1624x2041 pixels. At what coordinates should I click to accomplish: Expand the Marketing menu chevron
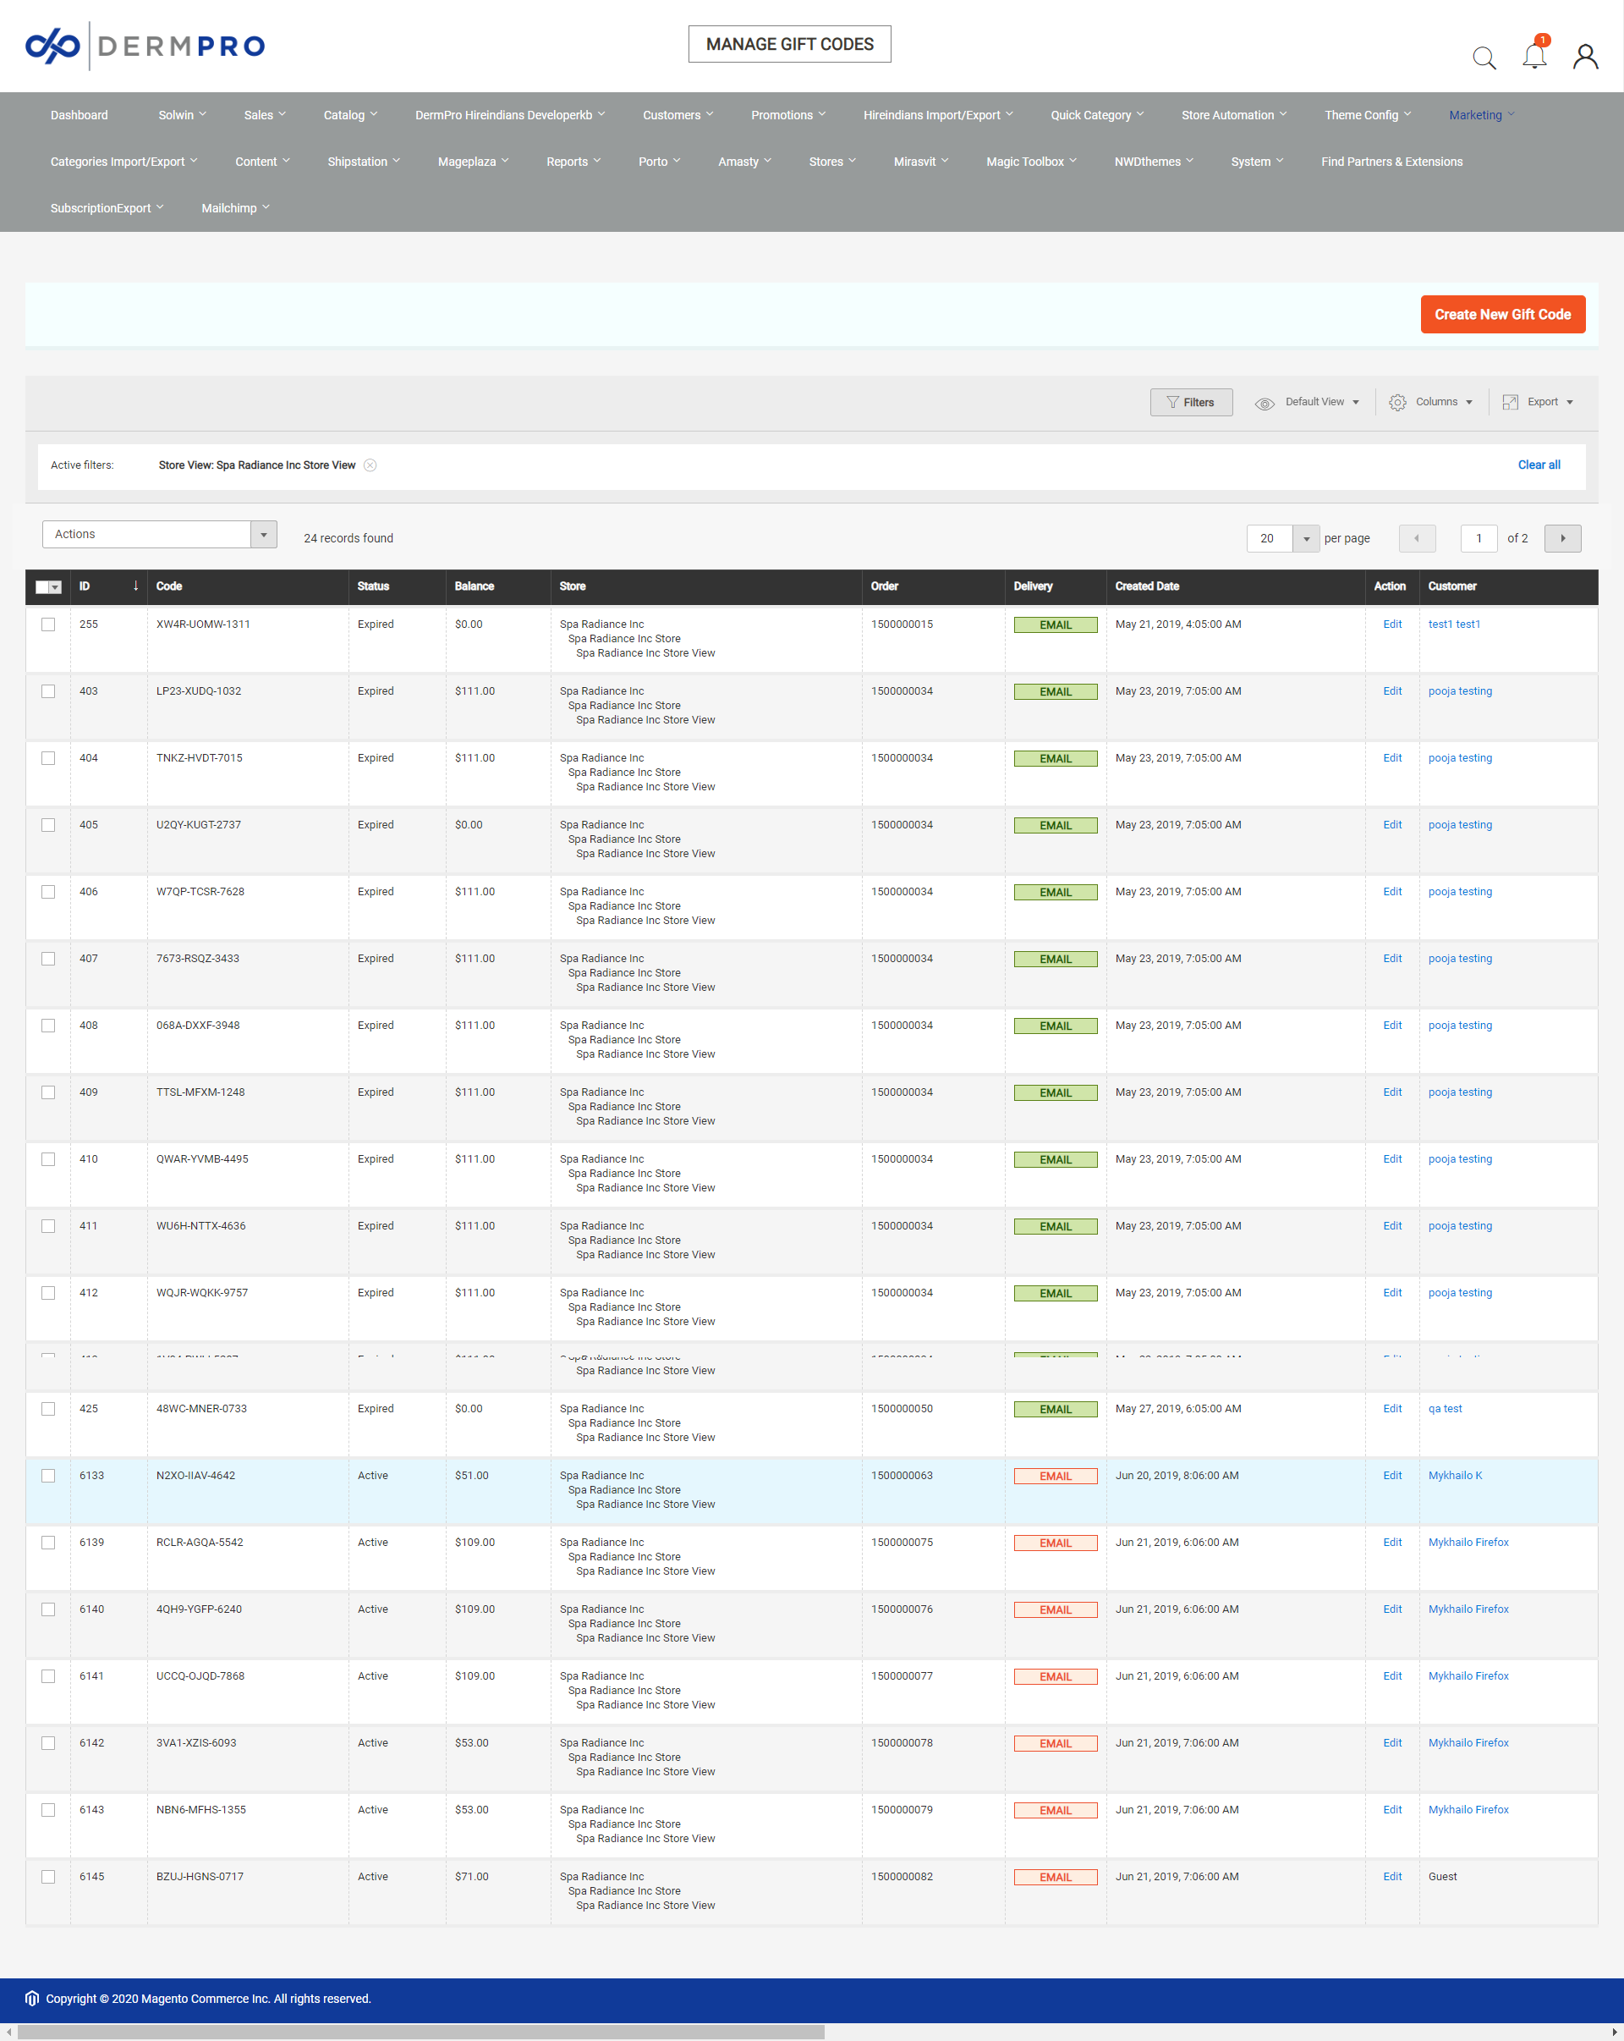pyautogui.click(x=1511, y=114)
